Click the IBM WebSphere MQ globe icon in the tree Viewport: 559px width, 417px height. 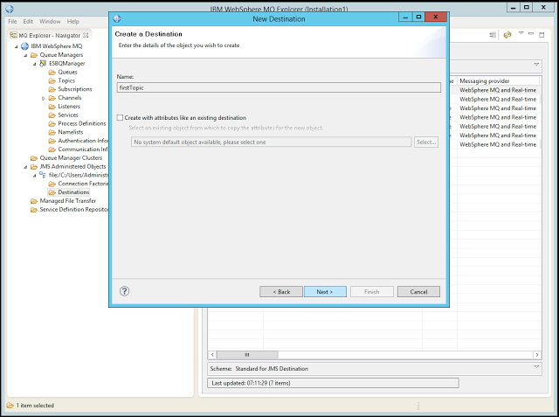pyautogui.click(x=24, y=46)
